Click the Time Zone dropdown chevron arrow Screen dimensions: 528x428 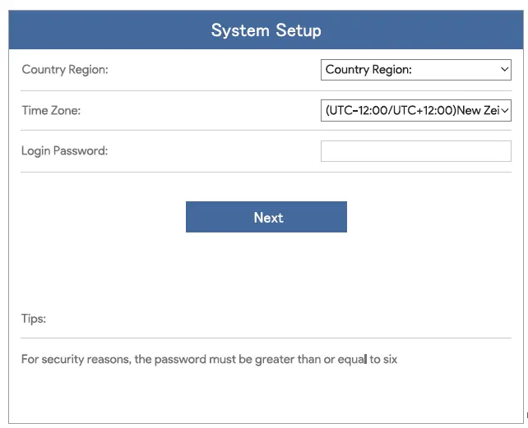click(x=505, y=110)
